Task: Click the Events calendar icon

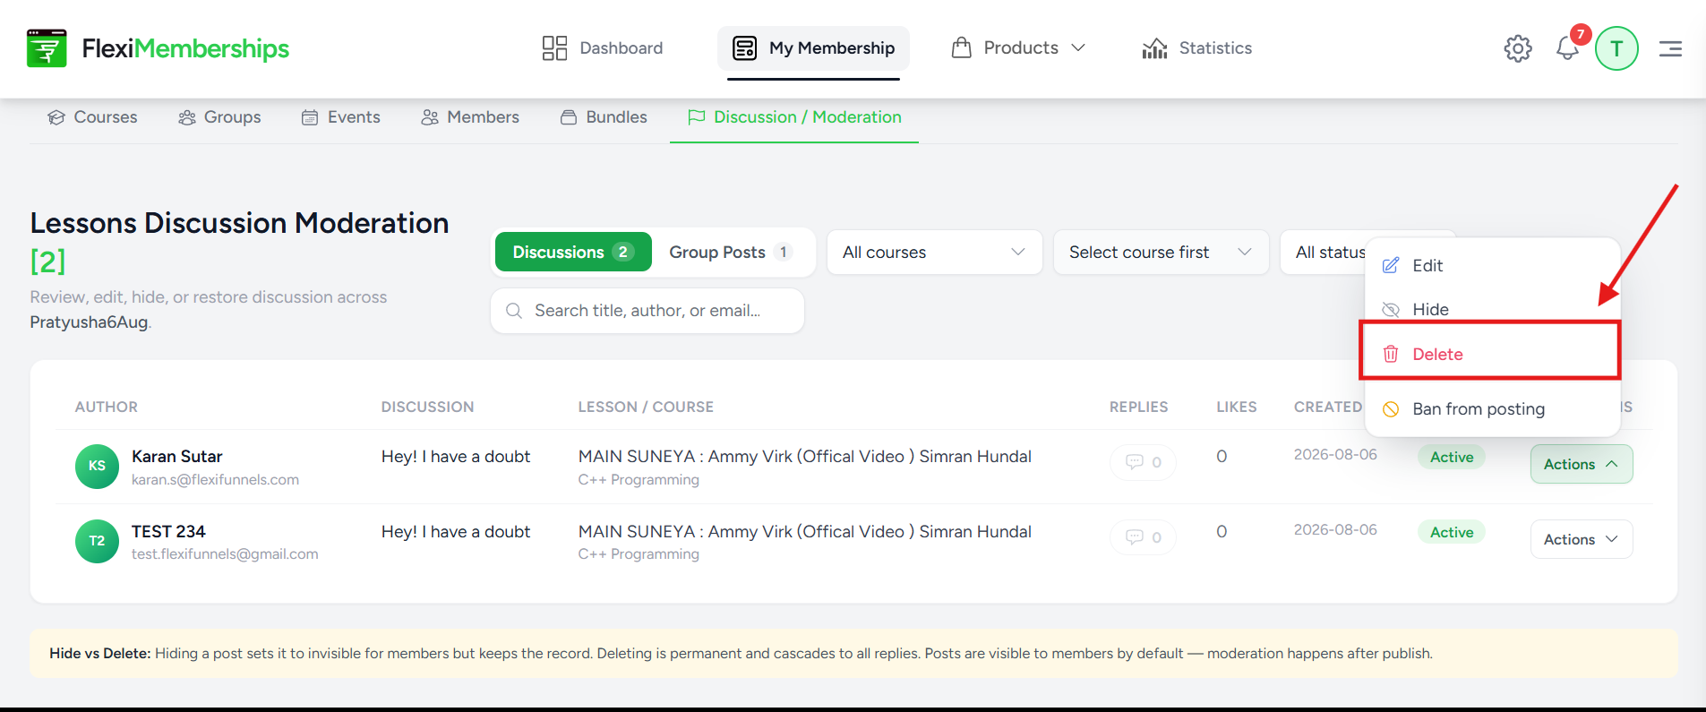Action: point(310,117)
